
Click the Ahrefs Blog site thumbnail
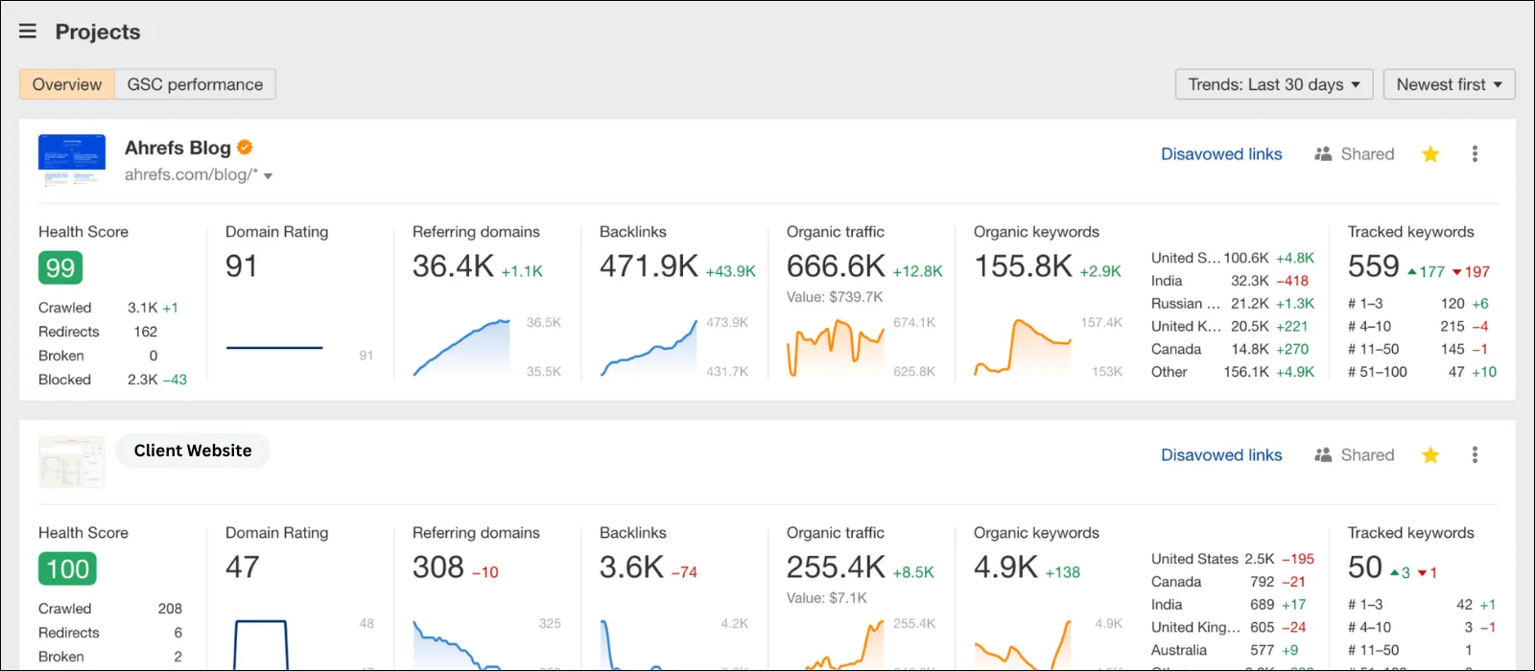coord(72,160)
